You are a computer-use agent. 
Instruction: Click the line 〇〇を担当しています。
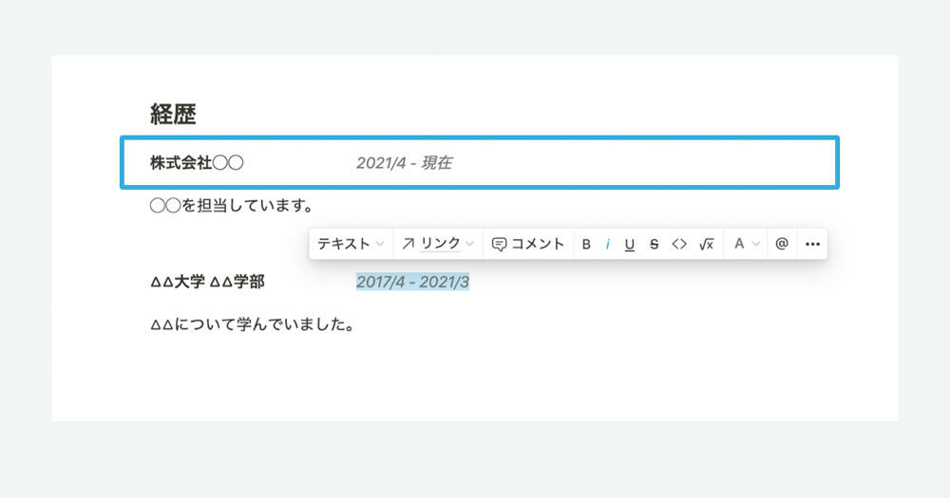pos(231,206)
